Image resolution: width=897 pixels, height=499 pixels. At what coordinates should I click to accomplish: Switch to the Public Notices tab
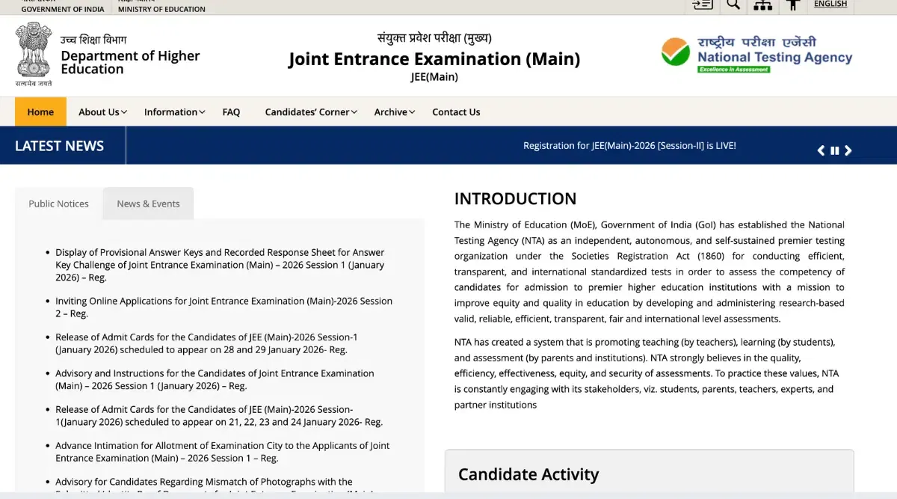point(58,203)
